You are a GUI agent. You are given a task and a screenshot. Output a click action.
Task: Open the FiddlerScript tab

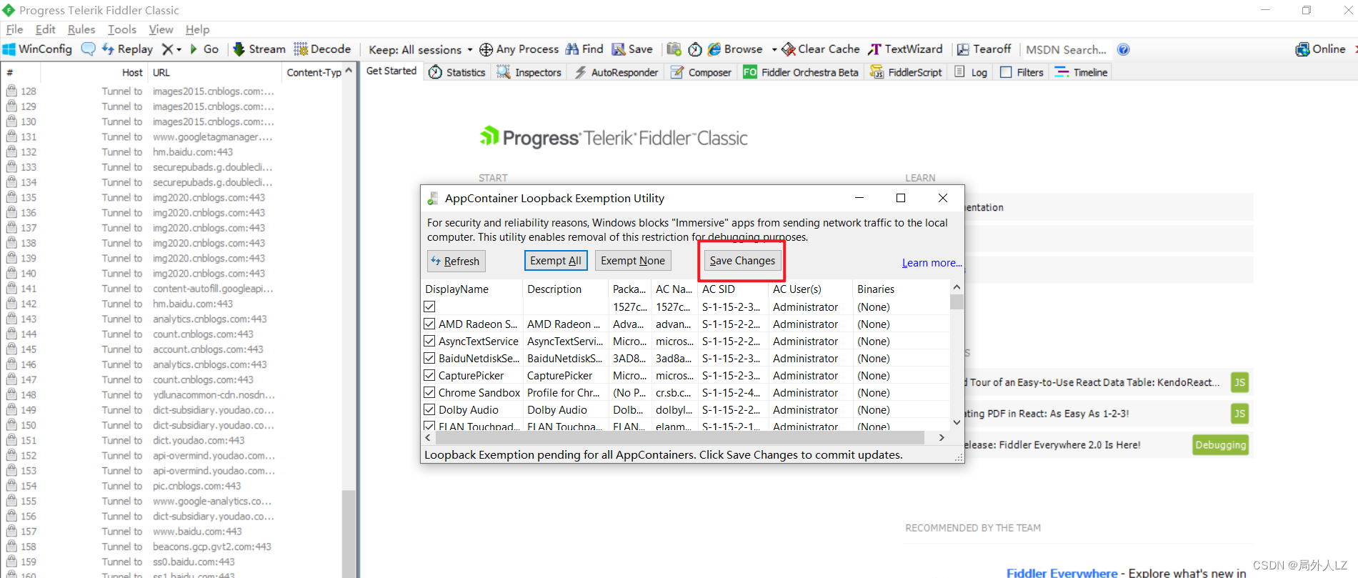906,72
